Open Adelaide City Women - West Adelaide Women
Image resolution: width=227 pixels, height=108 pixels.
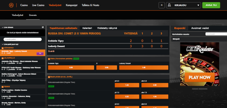[x=23, y=62]
